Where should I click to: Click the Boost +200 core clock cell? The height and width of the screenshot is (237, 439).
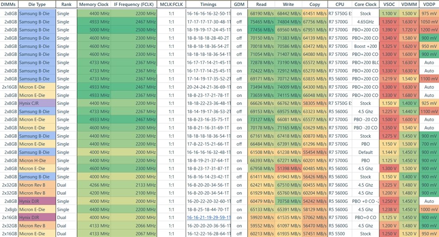(365, 46)
